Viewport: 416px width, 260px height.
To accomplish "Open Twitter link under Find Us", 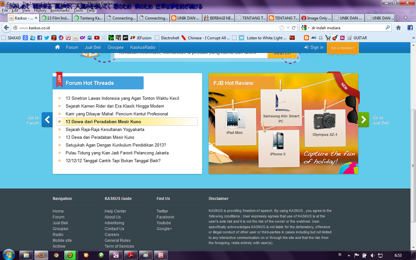I will (x=162, y=211).
